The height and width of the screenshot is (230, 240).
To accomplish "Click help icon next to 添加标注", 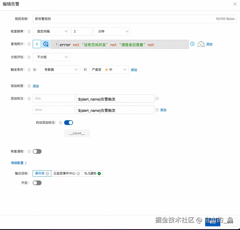I will (29, 99).
